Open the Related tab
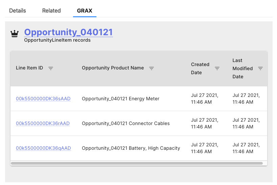This screenshot has height=185, width=277. pos(51,11)
